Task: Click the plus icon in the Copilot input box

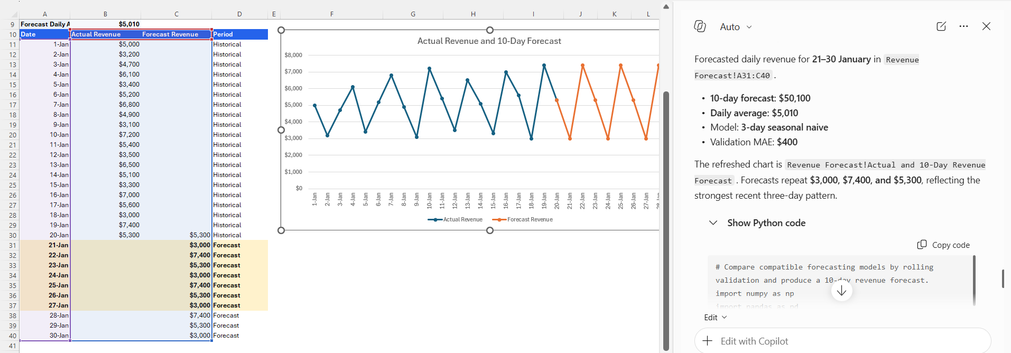Action: tap(708, 341)
